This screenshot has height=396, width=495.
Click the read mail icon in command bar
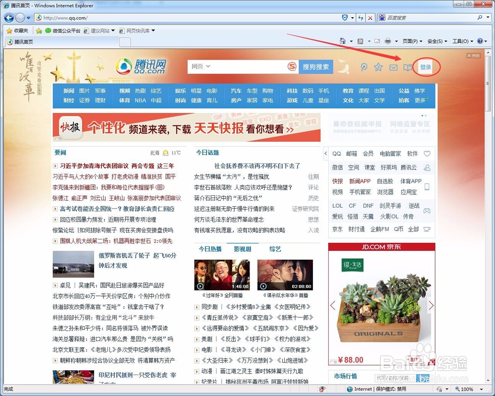tap(377, 41)
